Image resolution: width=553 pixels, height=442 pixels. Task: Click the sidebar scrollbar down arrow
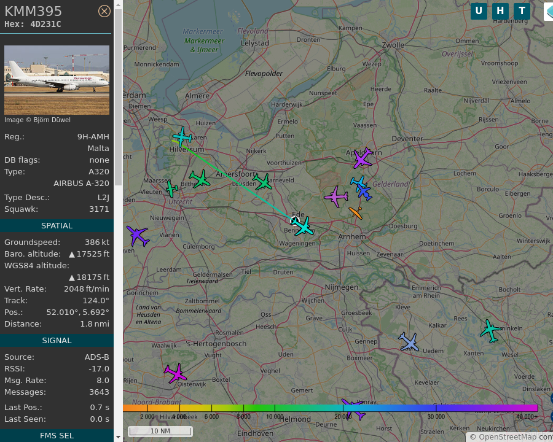(x=118, y=437)
